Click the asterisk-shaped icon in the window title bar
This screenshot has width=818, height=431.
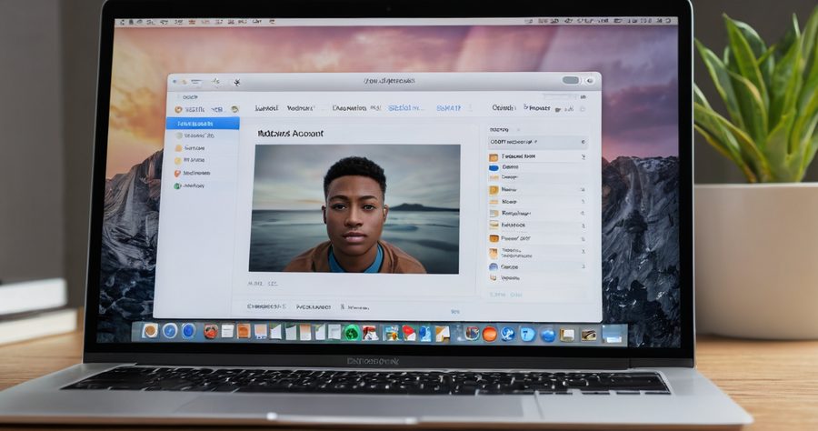[x=237, y=82]
